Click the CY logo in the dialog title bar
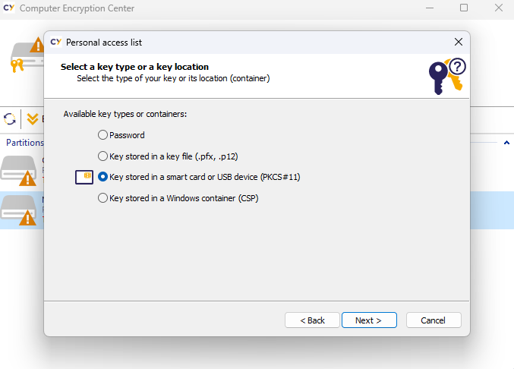 (x=56, y=42)
